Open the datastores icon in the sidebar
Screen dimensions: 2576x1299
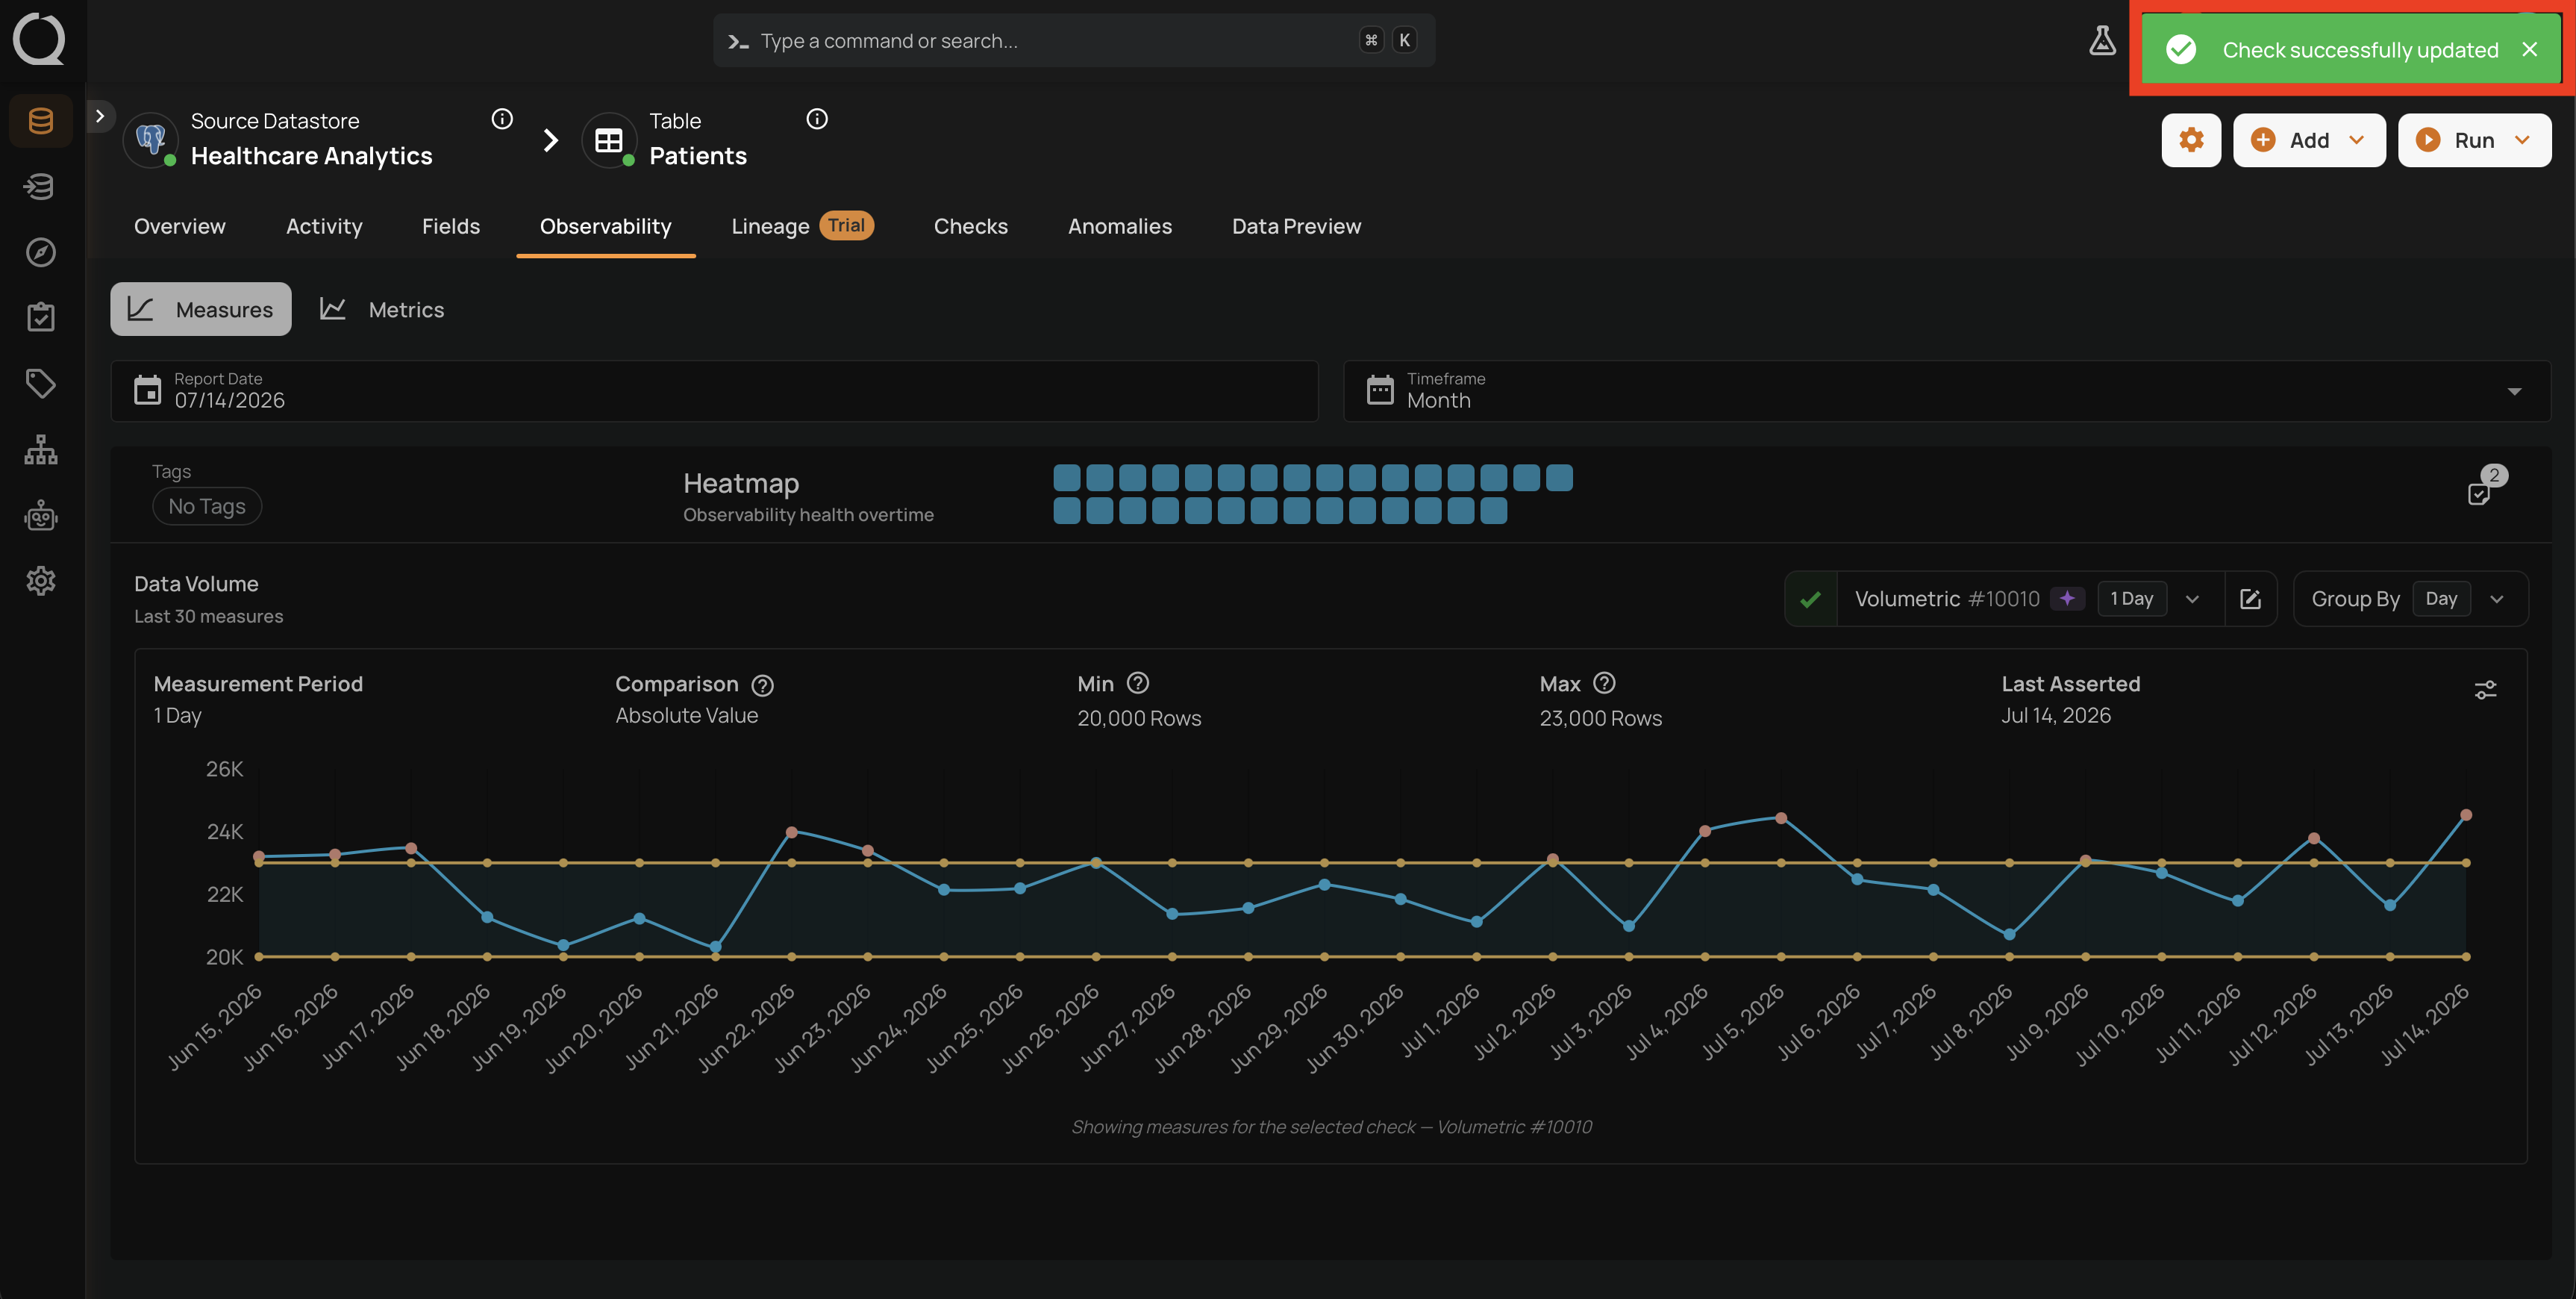[41, 121]
